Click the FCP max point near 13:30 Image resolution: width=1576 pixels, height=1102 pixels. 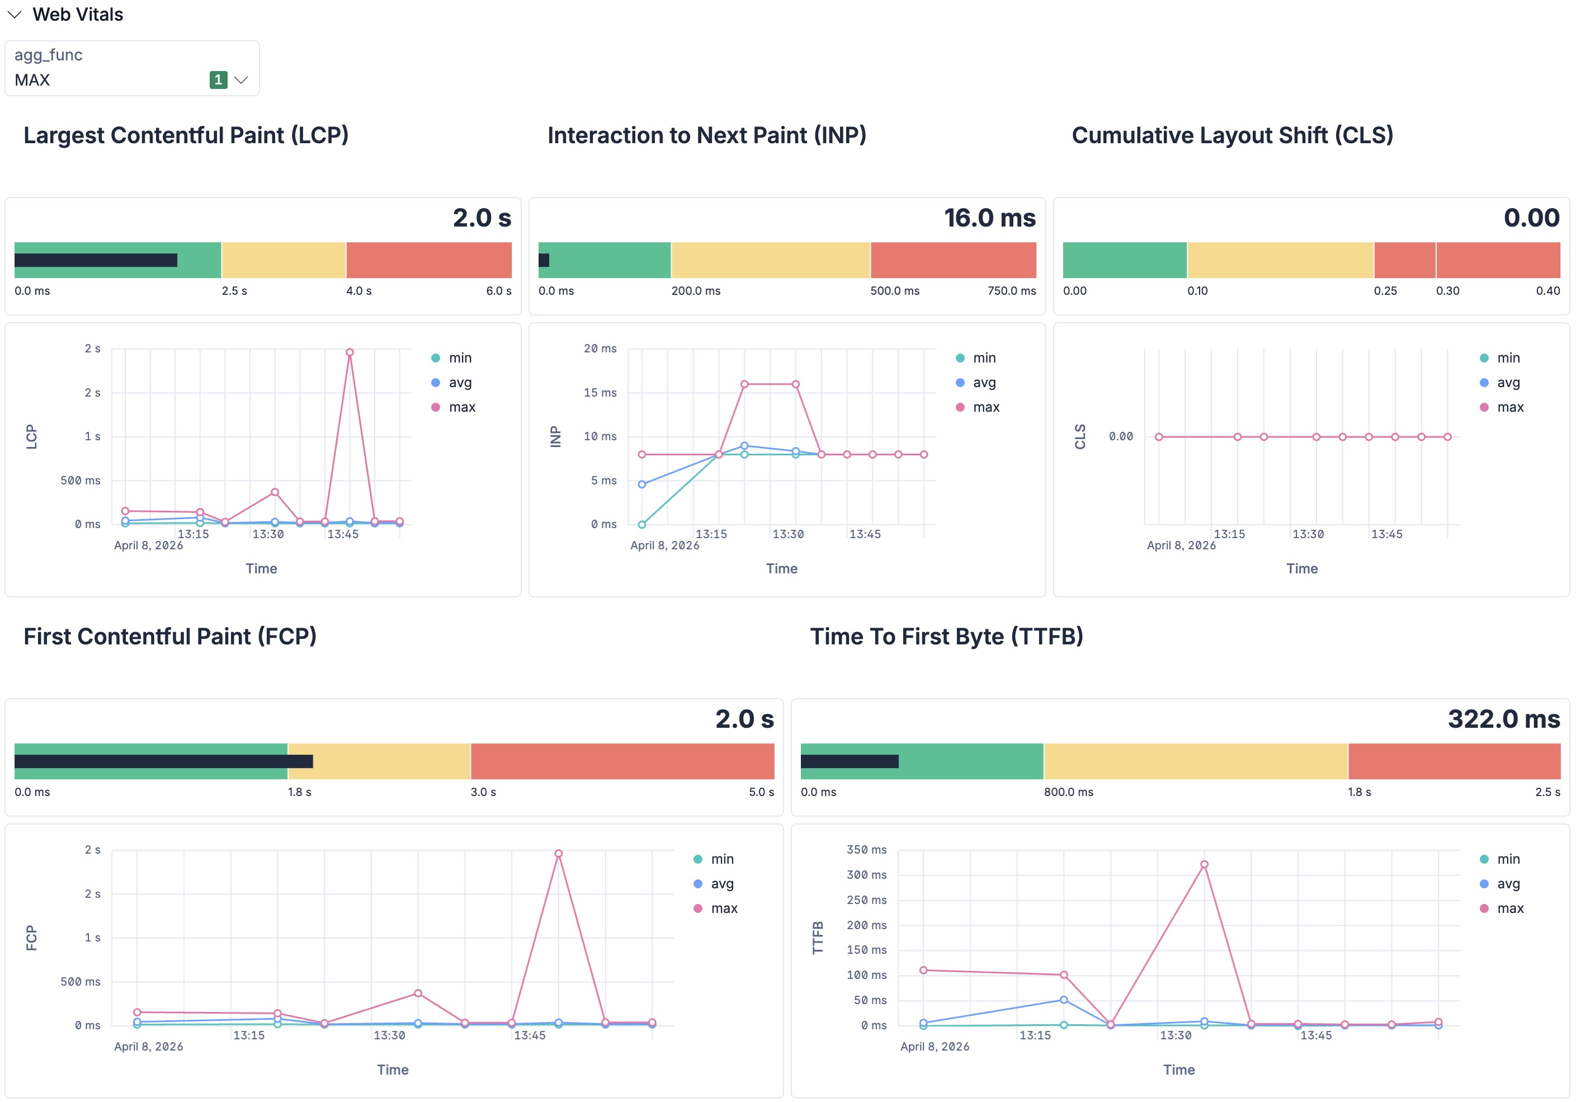tap(418, 993)
